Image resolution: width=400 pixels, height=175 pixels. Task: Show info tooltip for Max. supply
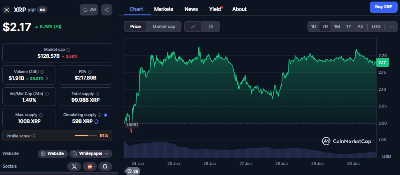tap(41, 115)
